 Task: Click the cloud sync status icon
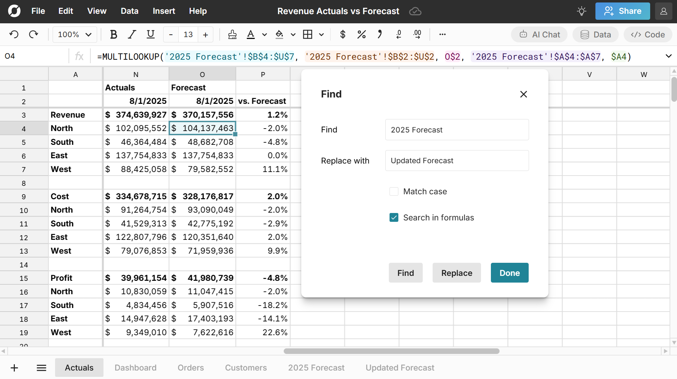point(415,11)
